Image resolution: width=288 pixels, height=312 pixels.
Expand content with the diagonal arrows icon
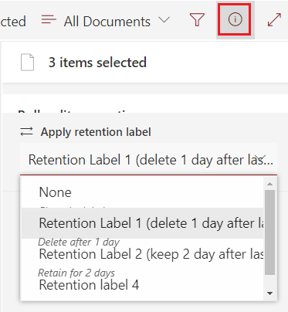(x=274, y=20)
